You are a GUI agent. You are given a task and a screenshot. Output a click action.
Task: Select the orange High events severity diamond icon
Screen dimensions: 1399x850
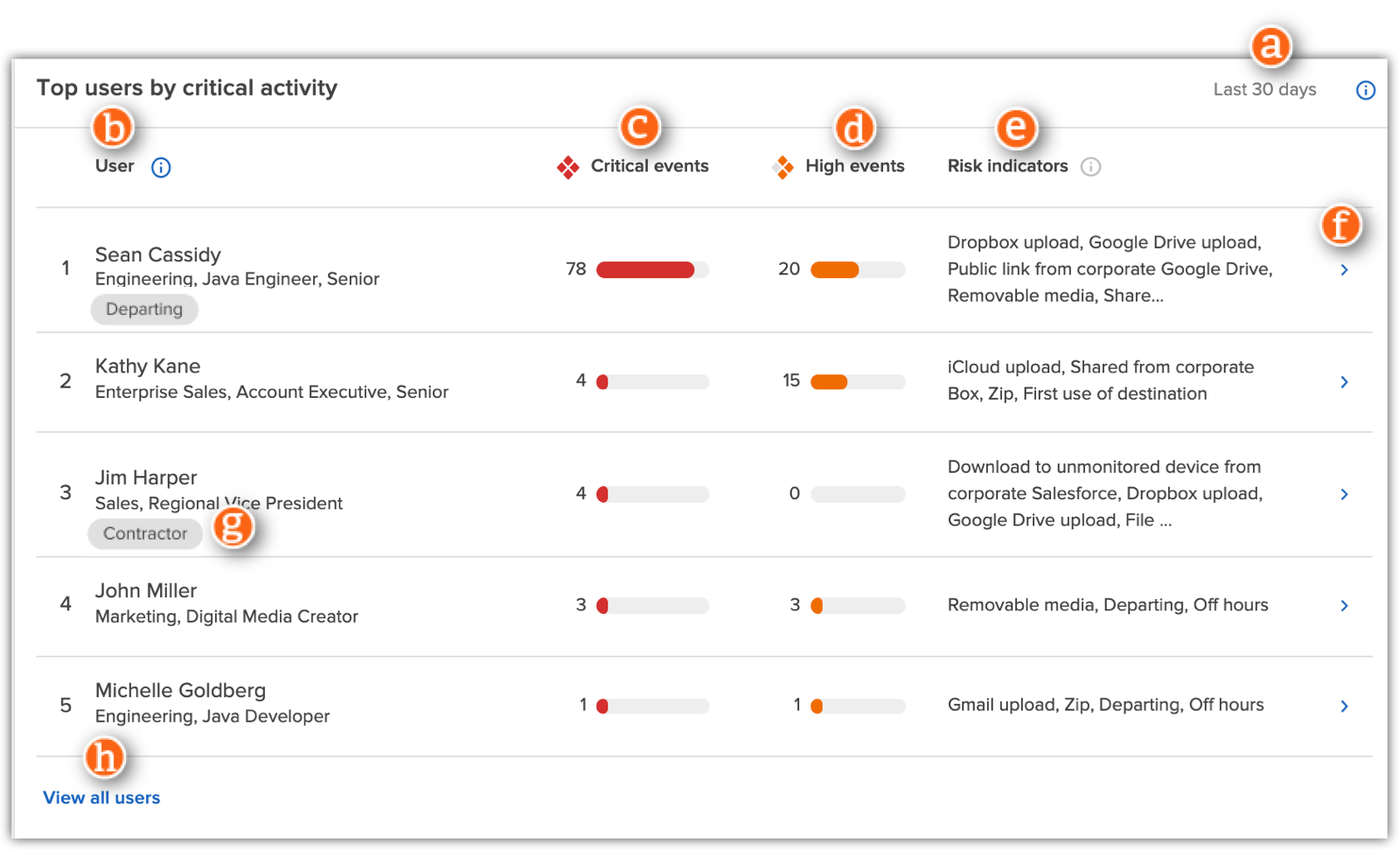(782, 165)
